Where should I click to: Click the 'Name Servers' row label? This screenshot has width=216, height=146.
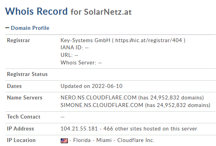pos(25,97)
